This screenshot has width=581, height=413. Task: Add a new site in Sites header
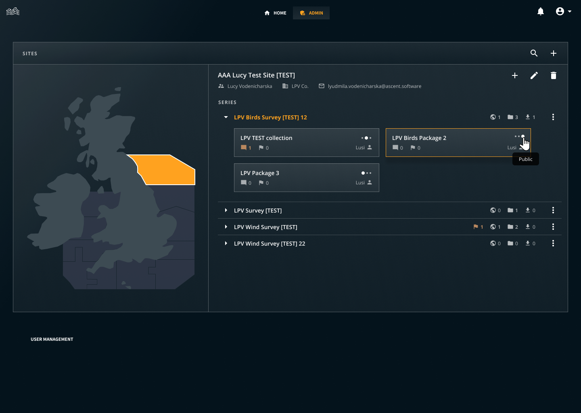tap(554, 53)
